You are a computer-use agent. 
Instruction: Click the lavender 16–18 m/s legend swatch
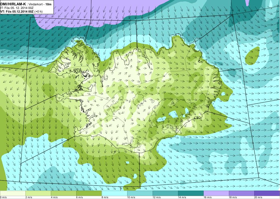pos(216,193)
